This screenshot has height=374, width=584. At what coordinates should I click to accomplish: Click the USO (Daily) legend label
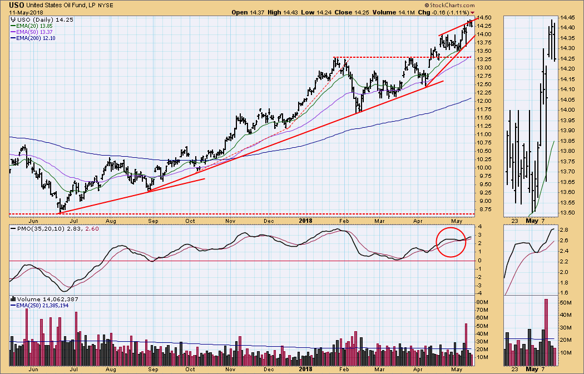point(36,19)
